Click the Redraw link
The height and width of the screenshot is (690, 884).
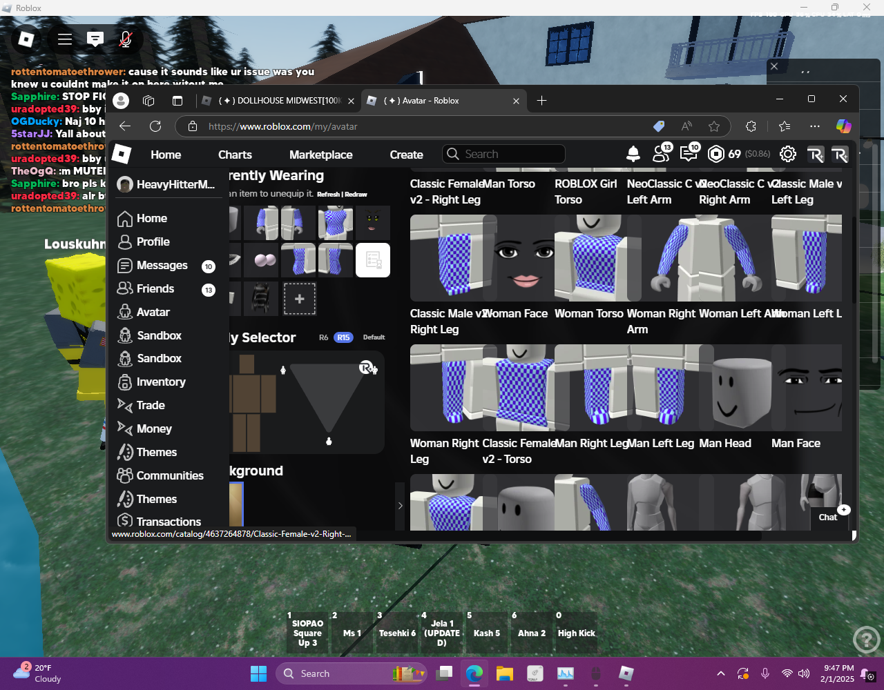[356, 195]
